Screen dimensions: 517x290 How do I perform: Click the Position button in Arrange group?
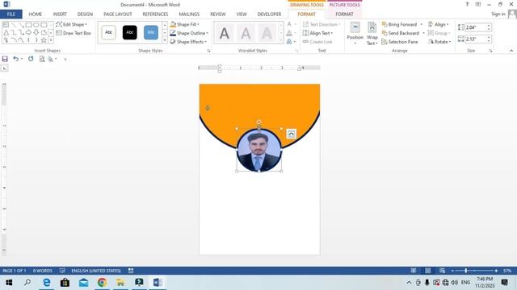tap(355, 34)
